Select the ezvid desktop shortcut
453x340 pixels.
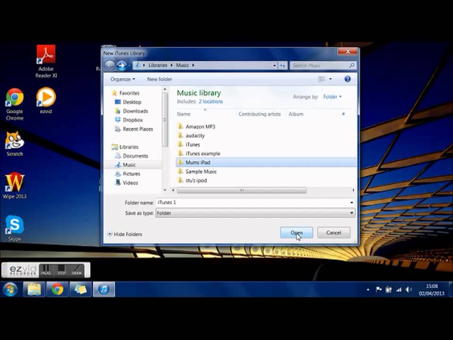coord(46,101)
